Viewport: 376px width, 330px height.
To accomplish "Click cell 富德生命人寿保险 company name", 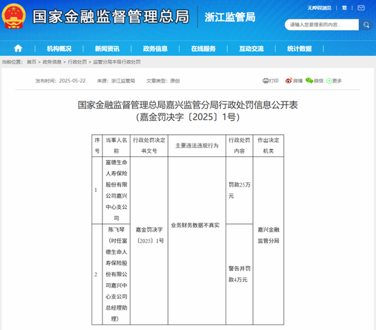I will [116, 191].
